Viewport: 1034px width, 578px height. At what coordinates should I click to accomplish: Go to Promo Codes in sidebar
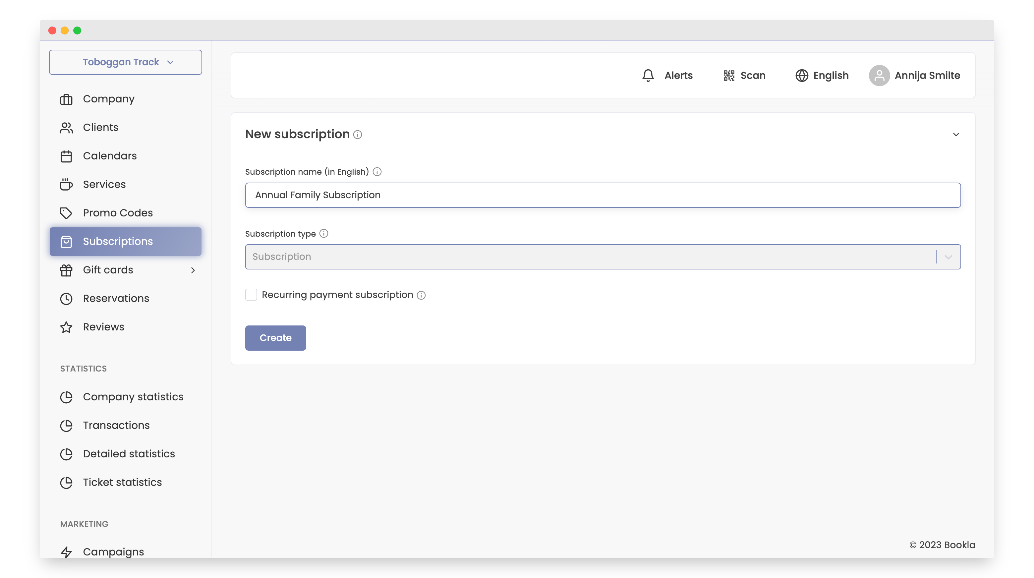click(118, 213)
